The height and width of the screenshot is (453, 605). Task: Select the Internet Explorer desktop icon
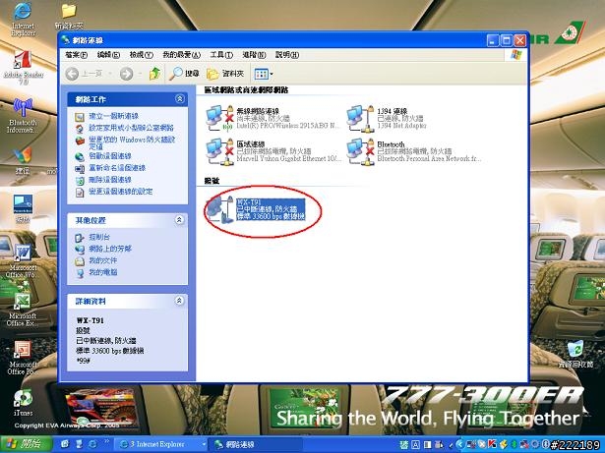pos(24,20)
